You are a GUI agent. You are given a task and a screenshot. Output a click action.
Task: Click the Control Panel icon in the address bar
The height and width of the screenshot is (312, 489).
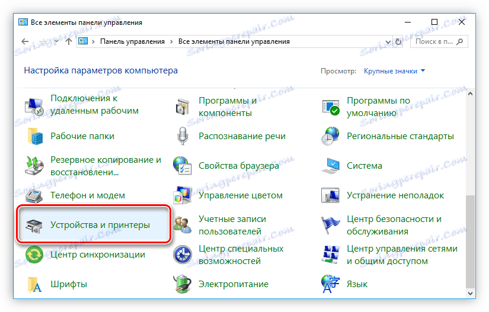point(83,41)
